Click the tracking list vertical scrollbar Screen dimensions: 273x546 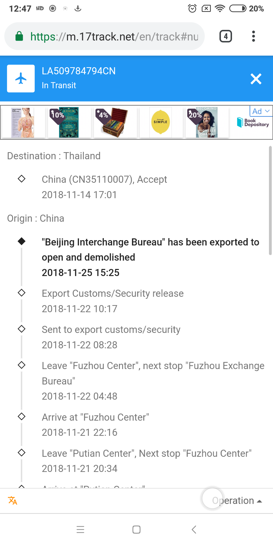coord(270,200)
